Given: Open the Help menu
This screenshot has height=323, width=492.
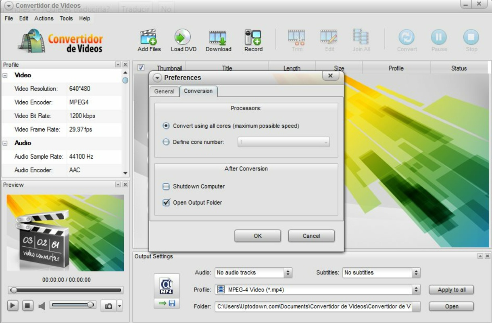Looking at the screenshot, I should click(85, 18).
